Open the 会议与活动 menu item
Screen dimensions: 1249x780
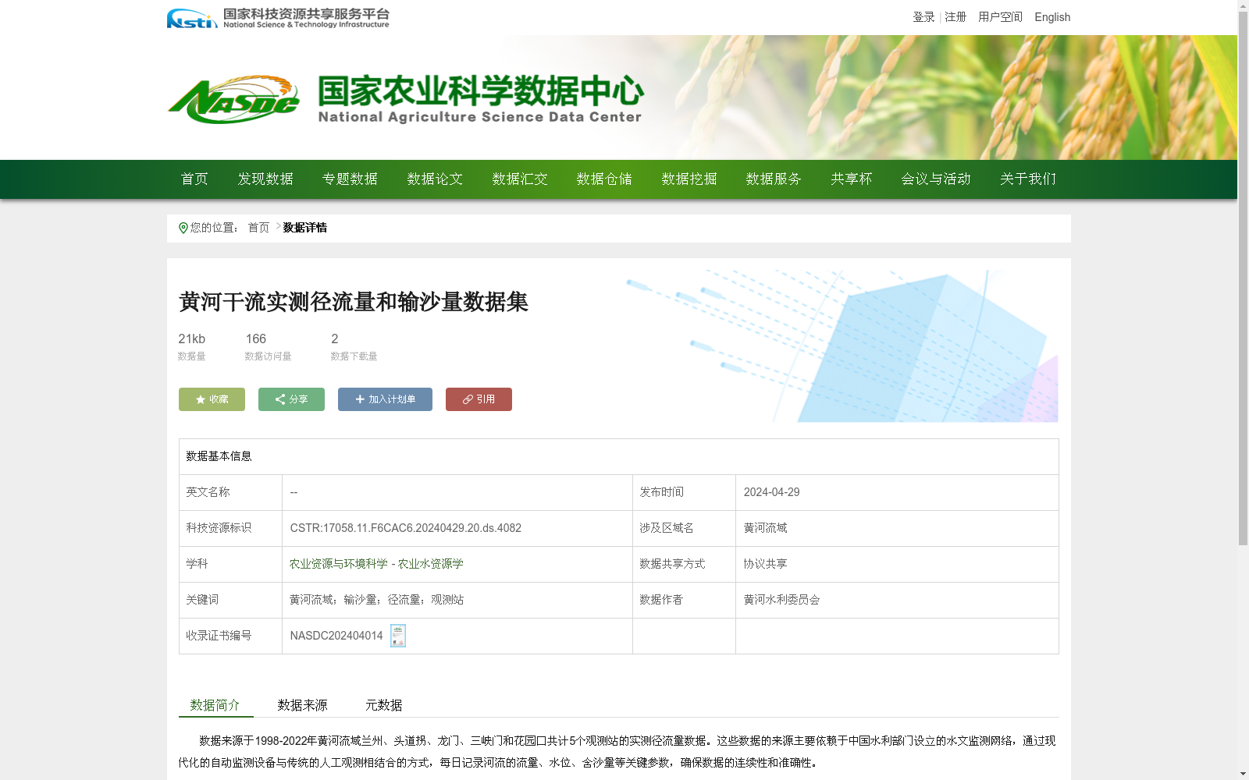click(x=936, y=179)
